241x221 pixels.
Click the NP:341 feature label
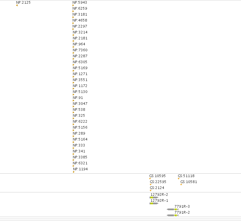(79, 151)
